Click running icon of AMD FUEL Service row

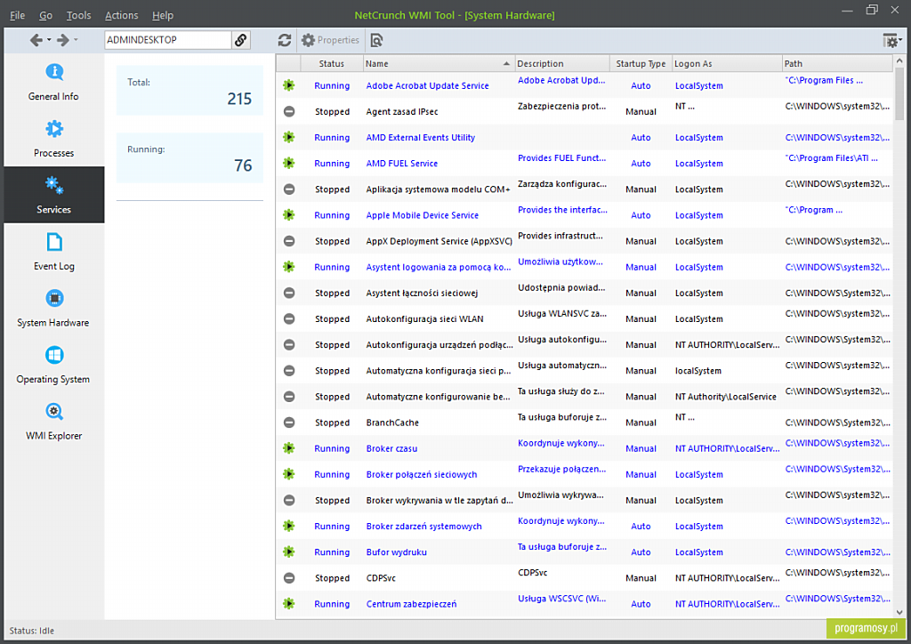click(289, 163)
